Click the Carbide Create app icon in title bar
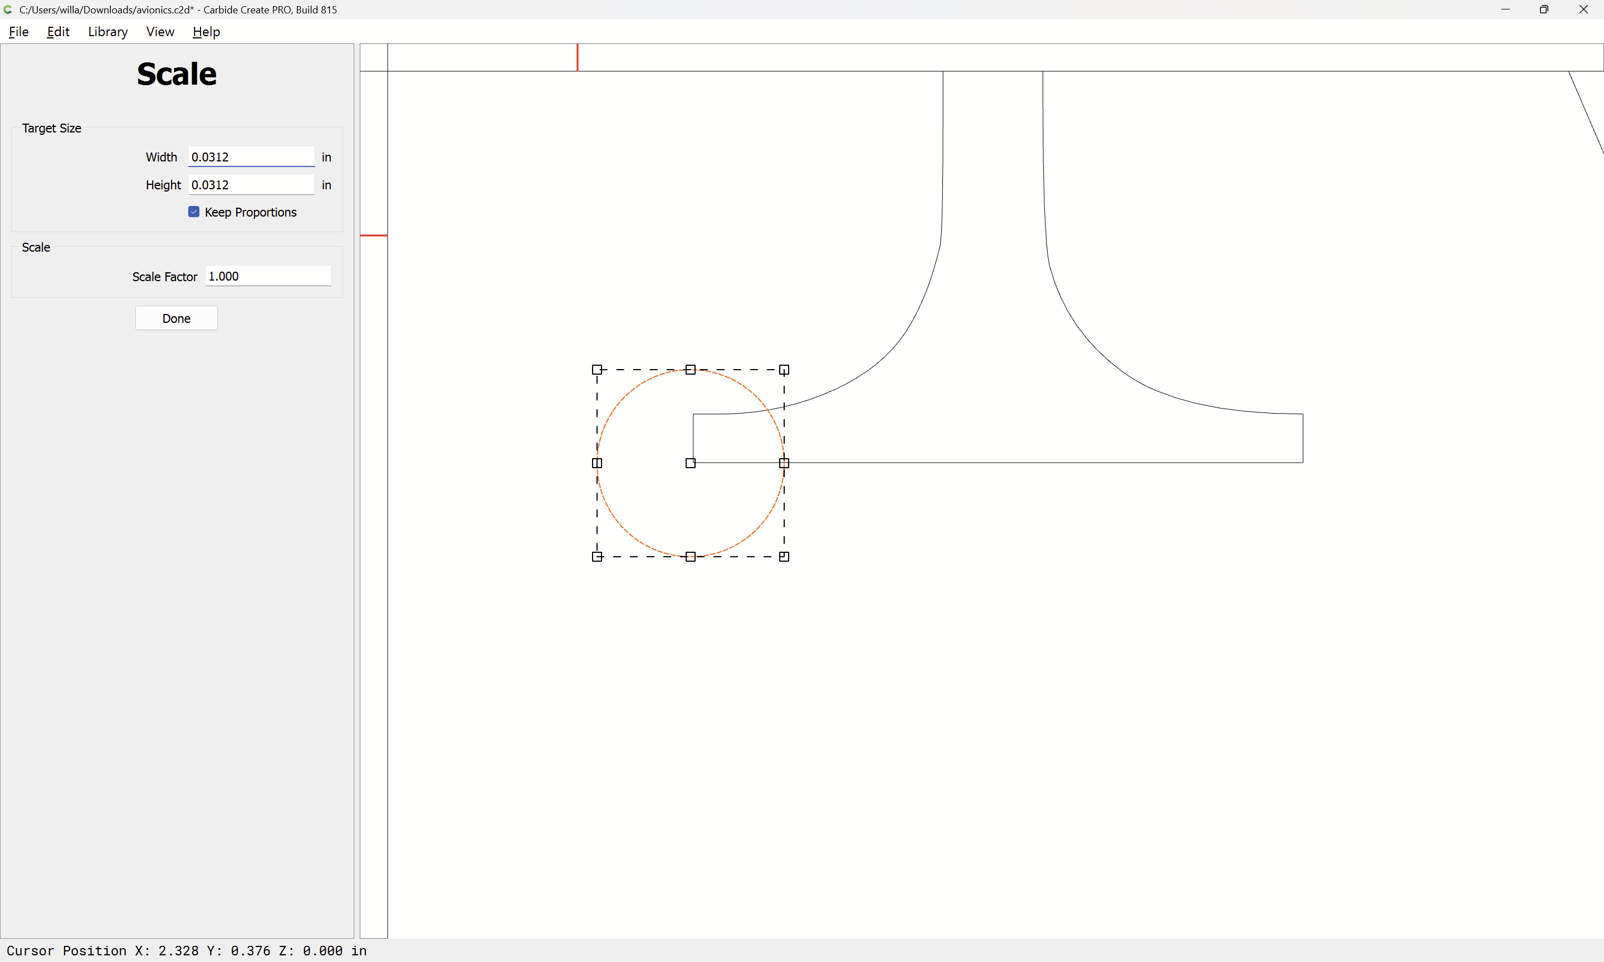Viewport: 1604px width, 962px height. pos(8,9)
